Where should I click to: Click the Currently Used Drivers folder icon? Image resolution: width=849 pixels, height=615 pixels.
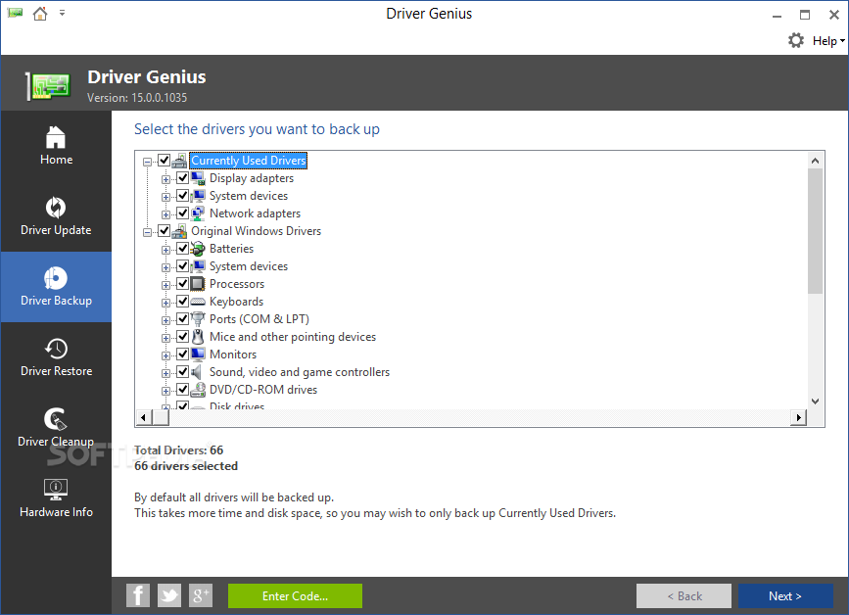tap(180, 161)
